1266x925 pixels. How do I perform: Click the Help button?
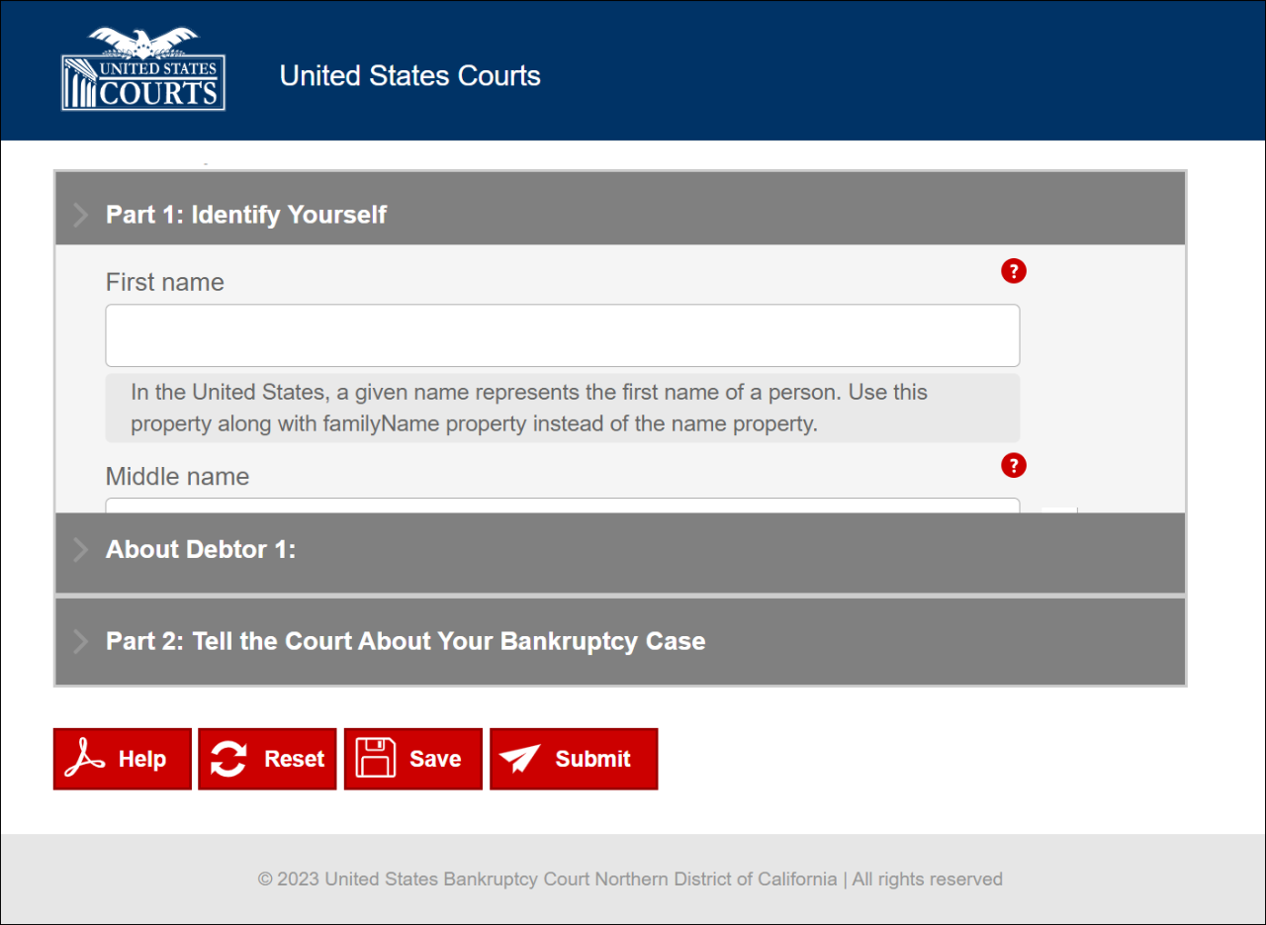coord(122,758)
